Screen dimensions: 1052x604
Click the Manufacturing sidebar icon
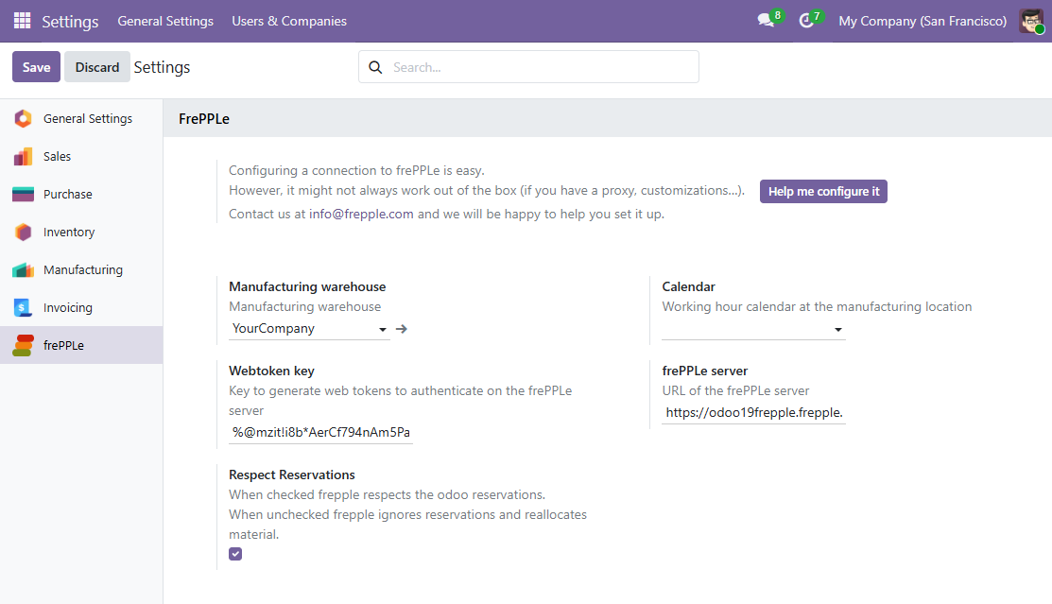24,269
